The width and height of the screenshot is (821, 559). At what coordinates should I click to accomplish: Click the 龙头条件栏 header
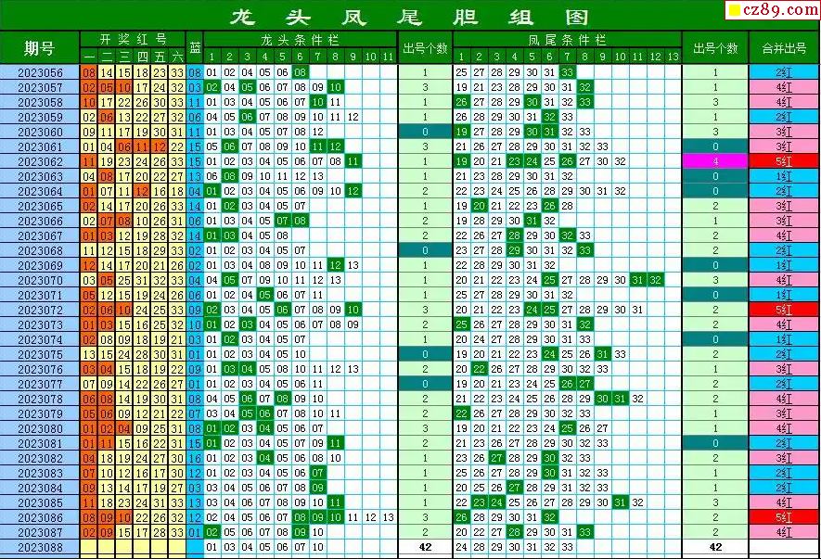click(300, 39)
